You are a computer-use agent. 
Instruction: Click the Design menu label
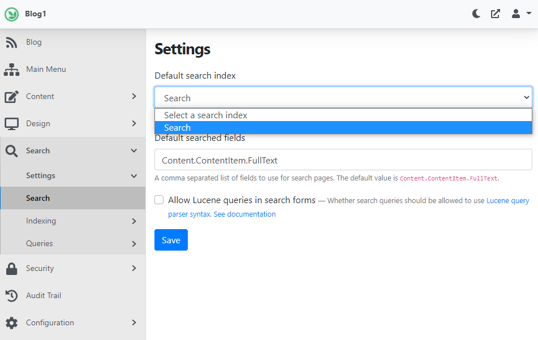click(38, 123)
